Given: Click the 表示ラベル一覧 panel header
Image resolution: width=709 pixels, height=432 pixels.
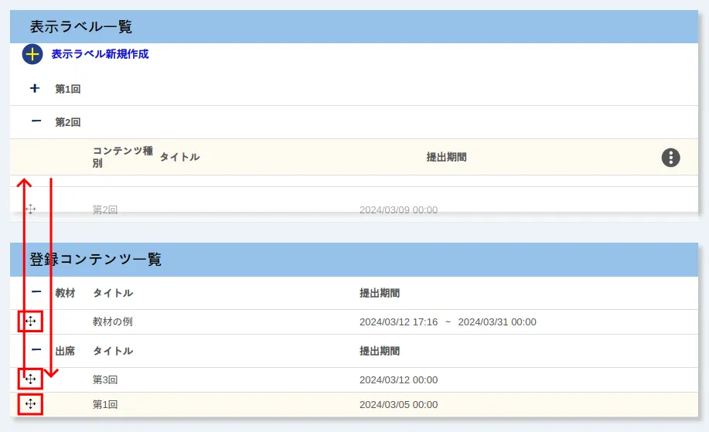Looking at the screenshot, I should tap(80, 27).
